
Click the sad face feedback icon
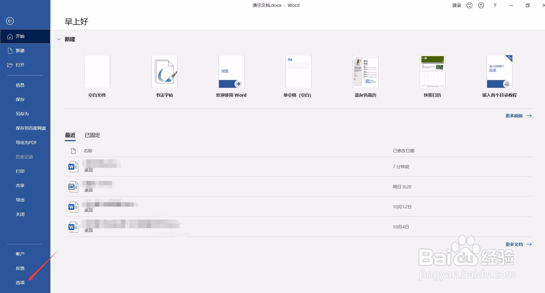(481, 5)
